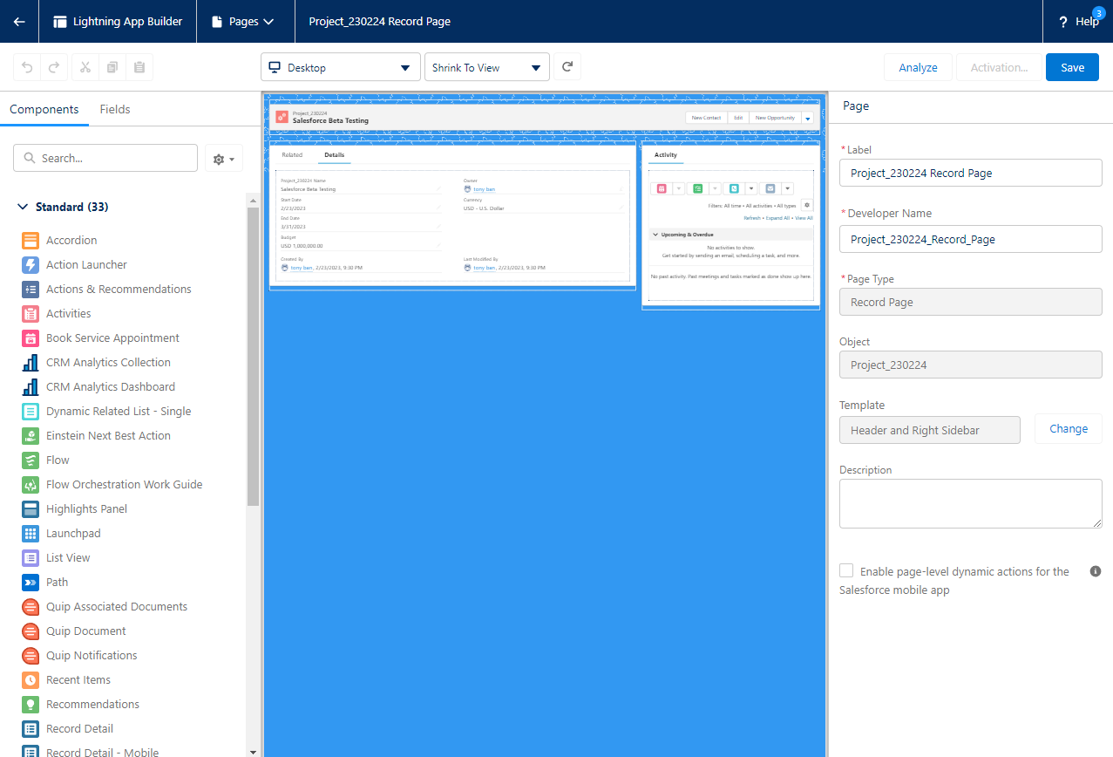Open more actions dropdown beside New Opportunity
Screen dimensions: 1113x757
click(x=808, y=118)
